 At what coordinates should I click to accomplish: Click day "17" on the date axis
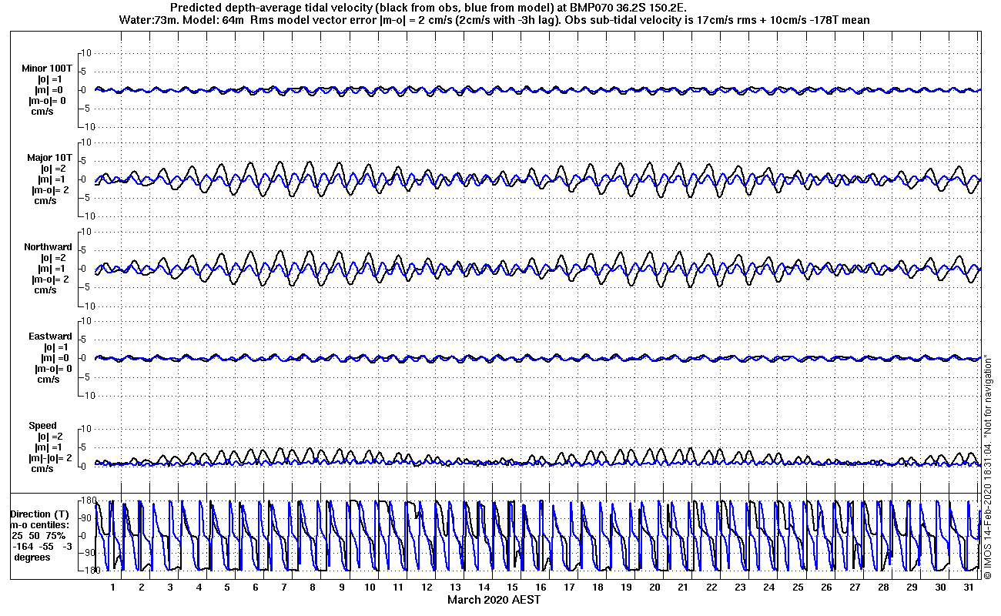pos(569,588)
